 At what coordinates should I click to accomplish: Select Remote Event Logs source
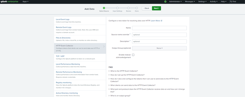click(80, 30)
